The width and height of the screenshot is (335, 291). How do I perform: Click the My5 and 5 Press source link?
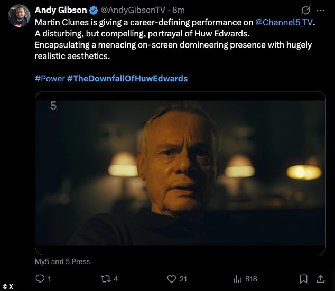pos(62,261)
